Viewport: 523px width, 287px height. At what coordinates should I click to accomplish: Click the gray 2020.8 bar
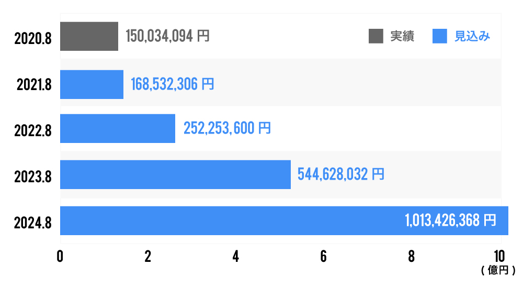tap(89, 37)
